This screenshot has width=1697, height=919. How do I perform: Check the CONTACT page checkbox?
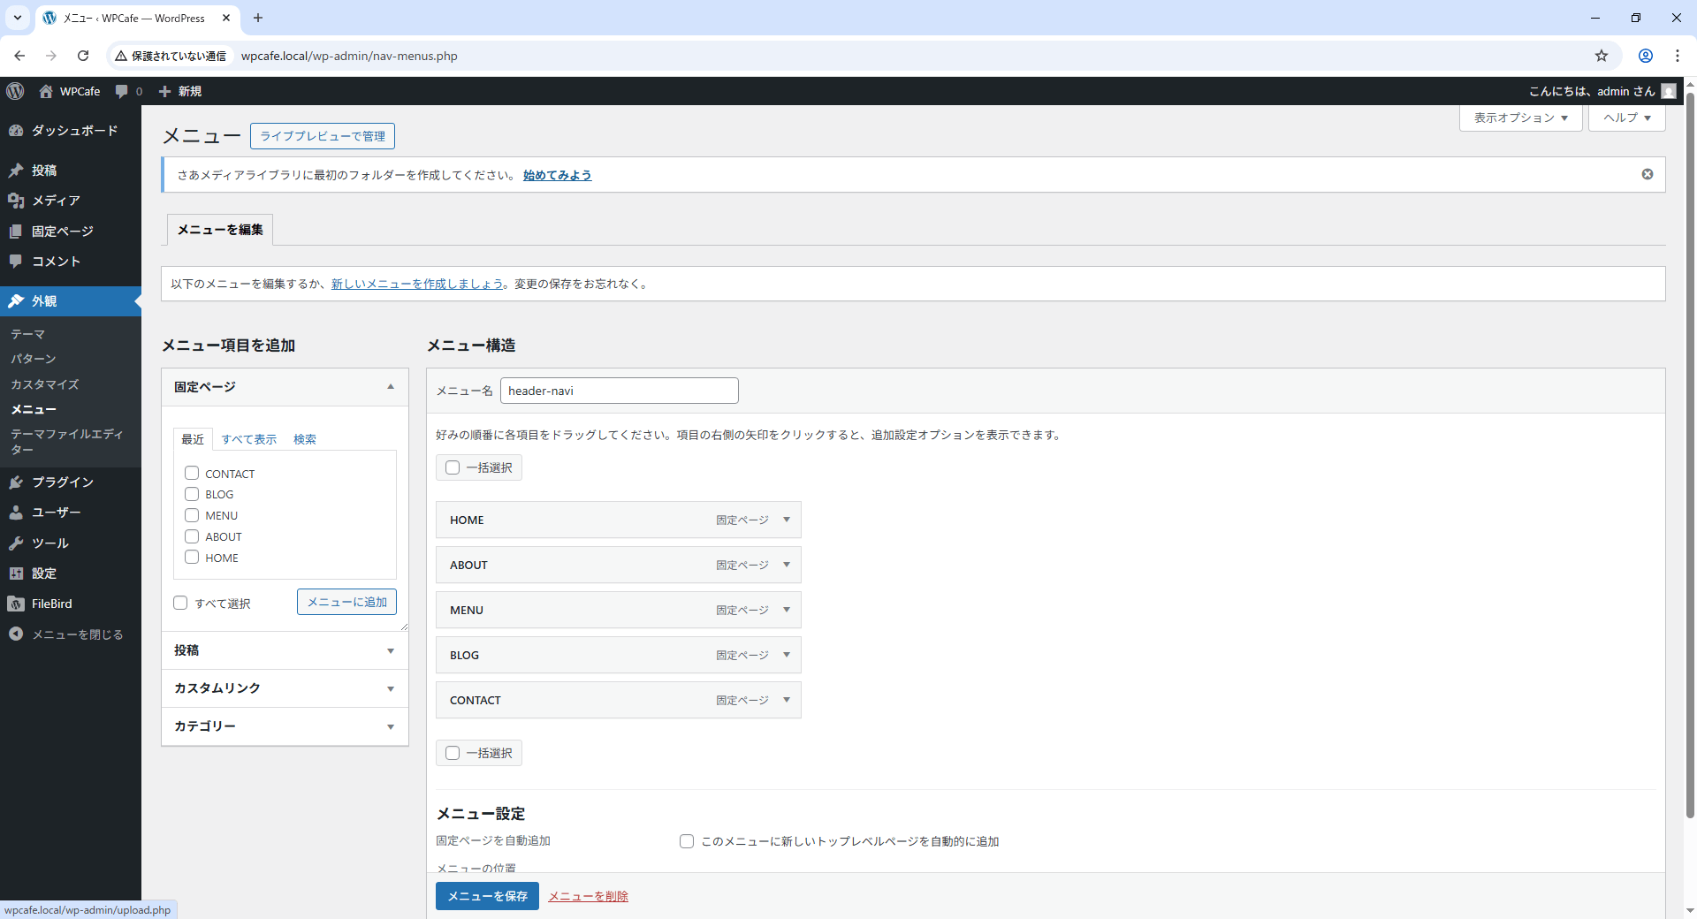pyautogui.click(x=192, y=474)
